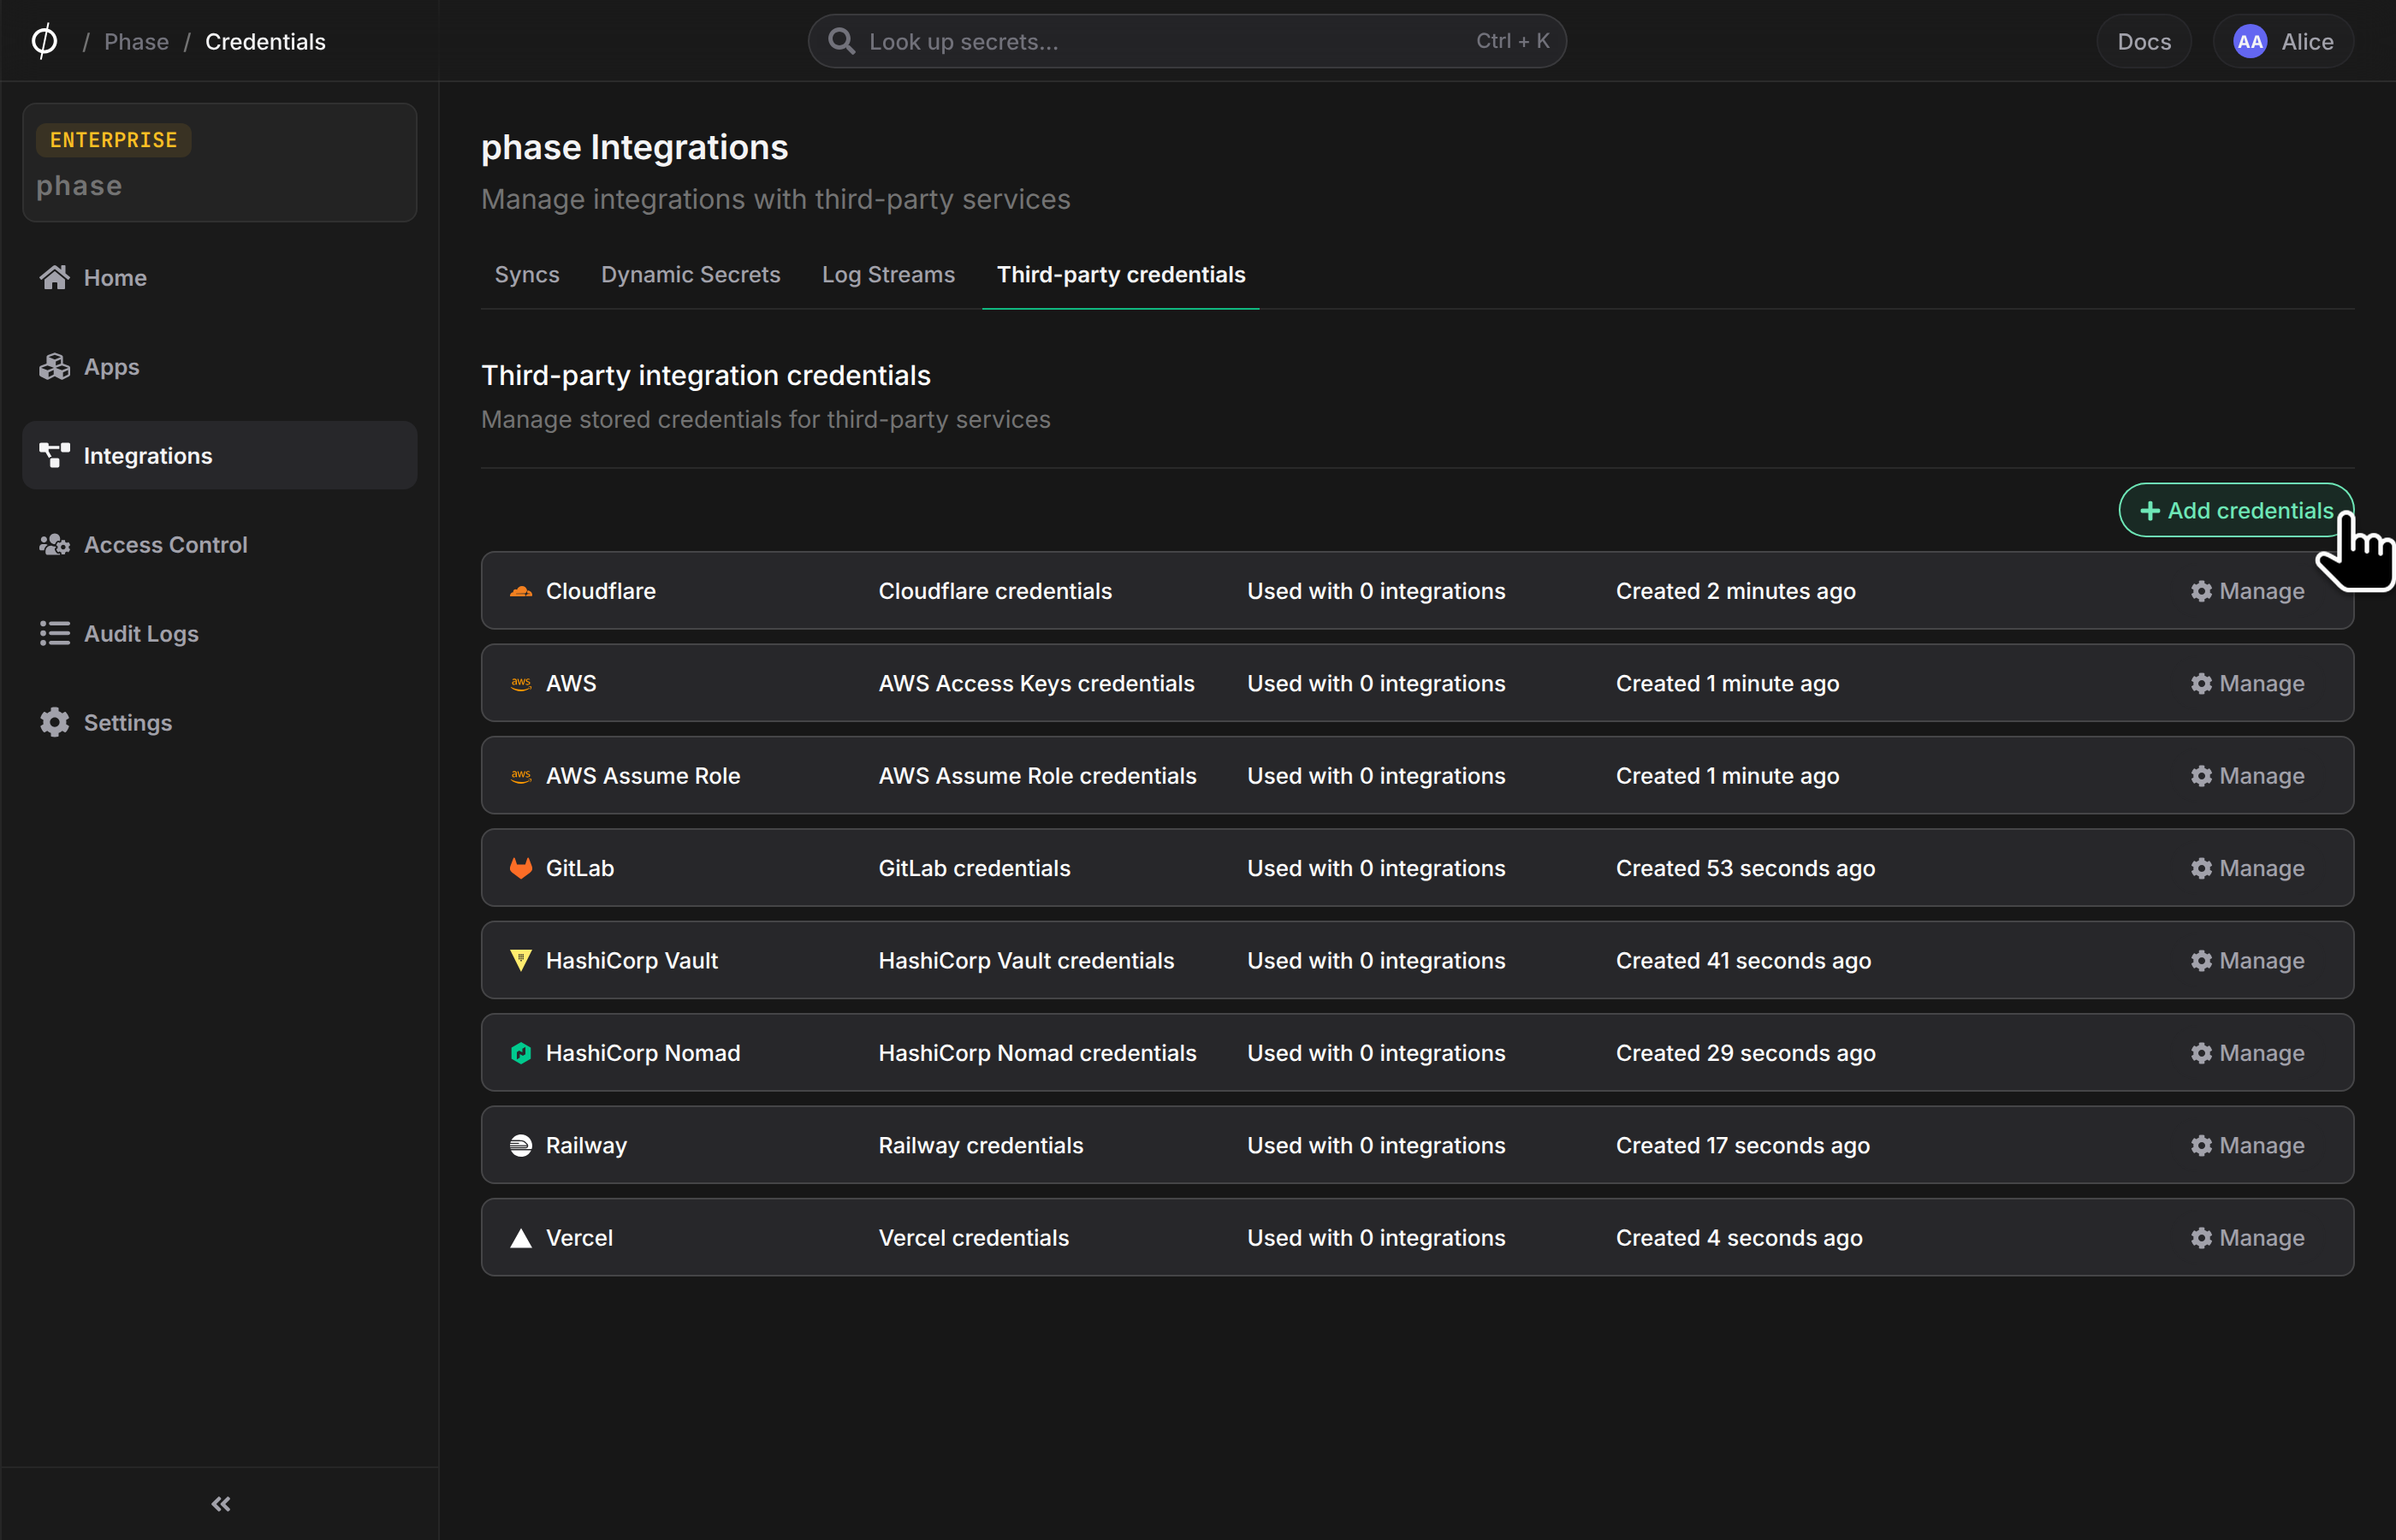Click 'Railway credentials' text
2396x1540 pixels.
pos(980,1146)
